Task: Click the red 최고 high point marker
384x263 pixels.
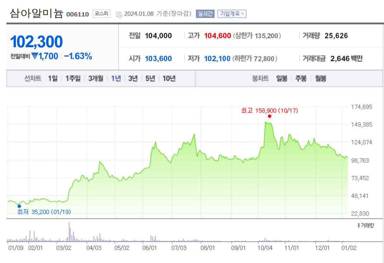Action: click(270, 116)
